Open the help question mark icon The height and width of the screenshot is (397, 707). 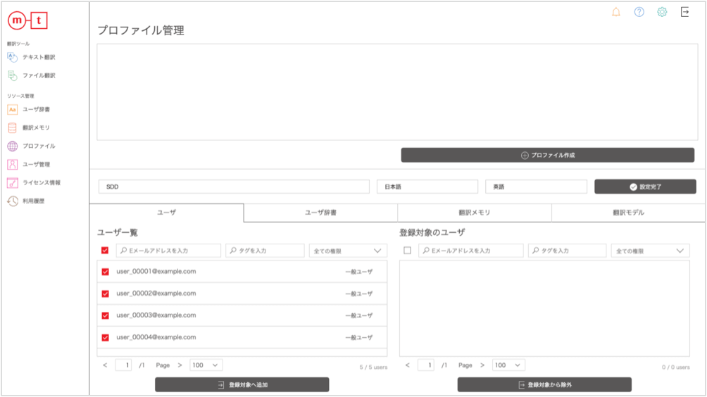pos(639,12)
